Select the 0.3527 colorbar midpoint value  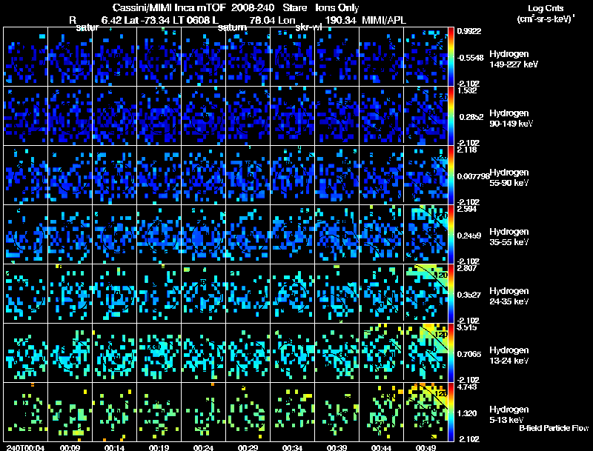469,295
